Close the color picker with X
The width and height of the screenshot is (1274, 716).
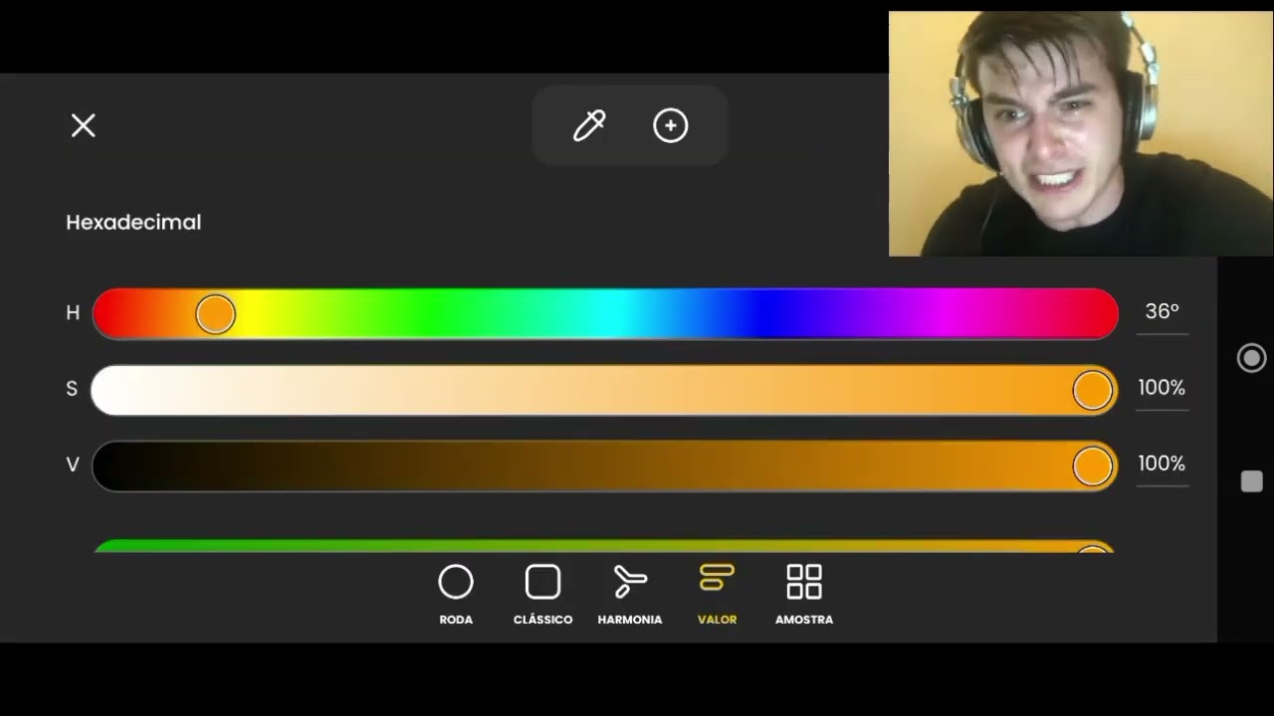(84, 125)
